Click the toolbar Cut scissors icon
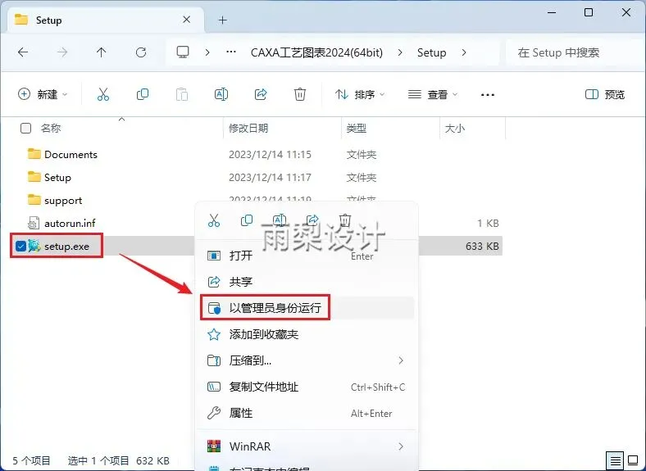The height and width of the screenshot is (471, 646). [x=103, y=94]
